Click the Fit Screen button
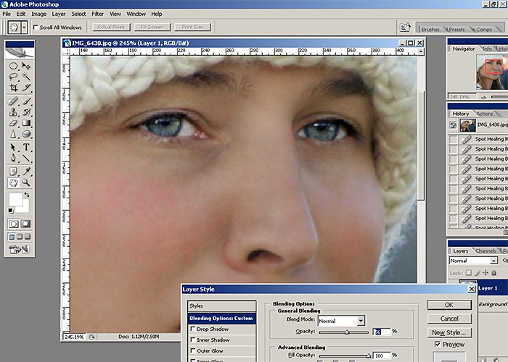The image size is (508, 362). [x=152, y=28]
